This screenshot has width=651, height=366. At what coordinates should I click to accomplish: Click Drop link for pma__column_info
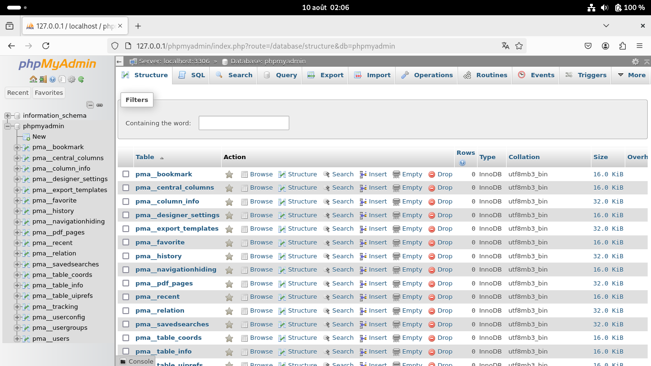coord(440,202)
